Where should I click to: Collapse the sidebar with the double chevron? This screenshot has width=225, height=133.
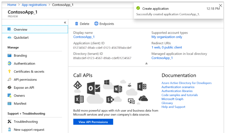pos(65,22)
